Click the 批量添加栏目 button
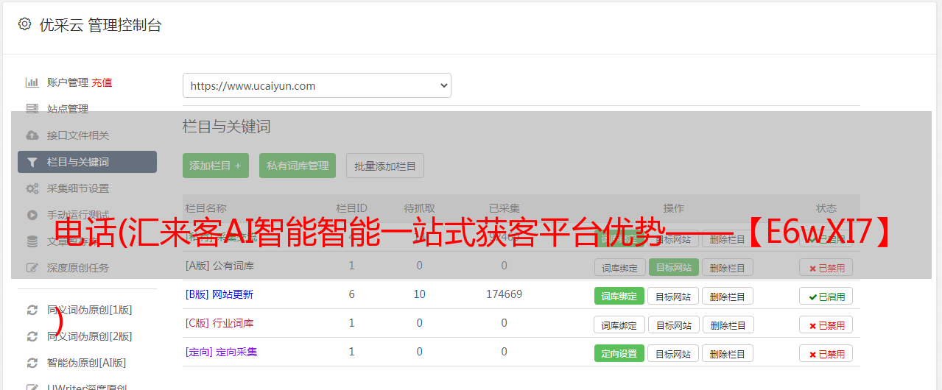The width and height of the screenshot is (942, 390). (x=385, y=166)
